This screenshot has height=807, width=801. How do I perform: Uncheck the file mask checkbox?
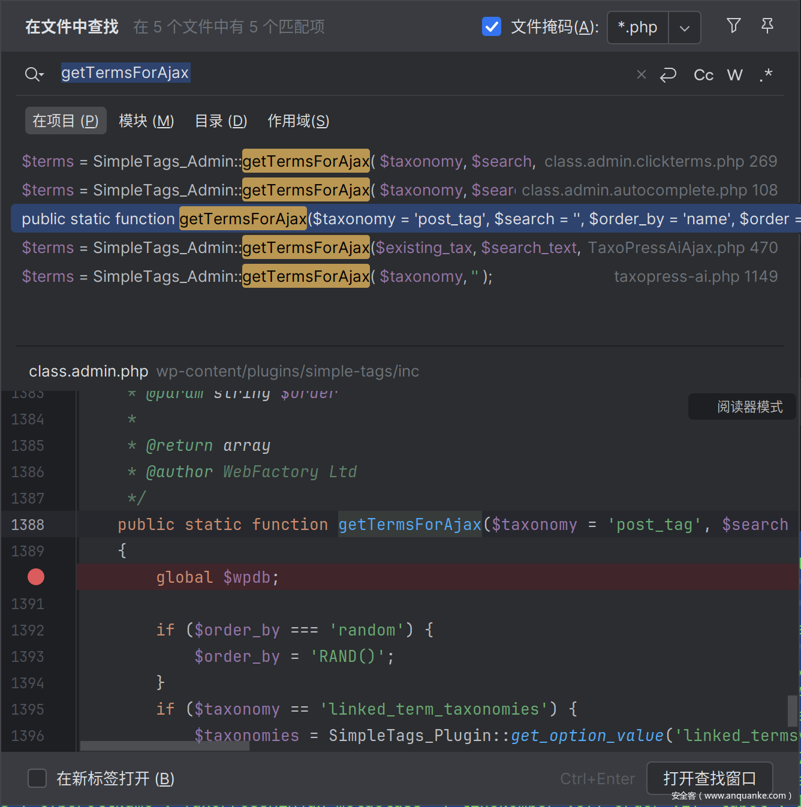(492, 27)
